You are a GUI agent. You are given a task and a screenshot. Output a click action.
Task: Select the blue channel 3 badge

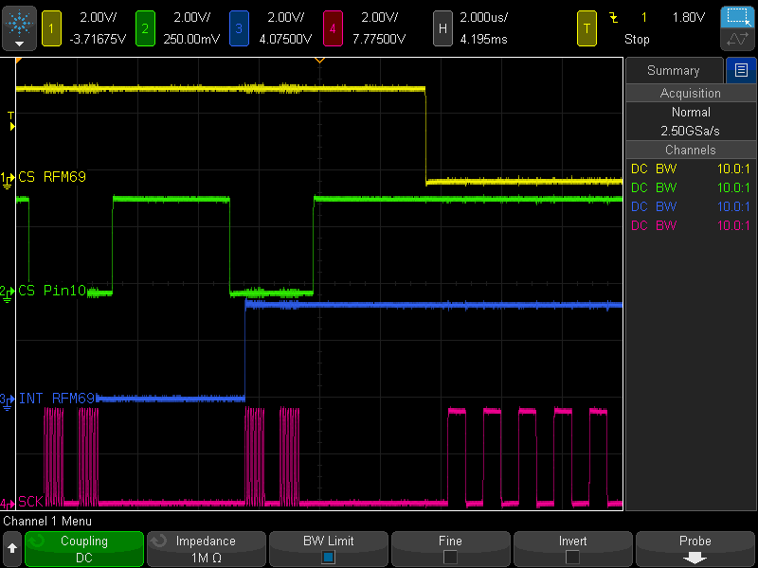click(x=239, y=28)
